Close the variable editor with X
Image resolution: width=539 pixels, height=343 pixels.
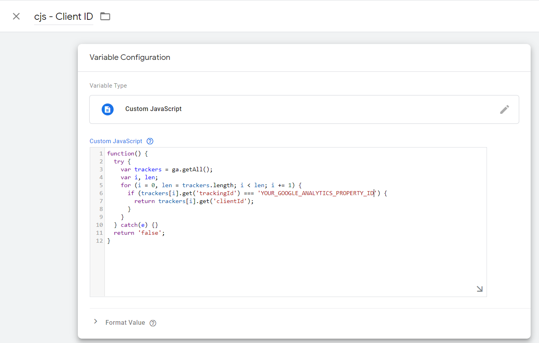pyautogui.click(x=16, y=16)
